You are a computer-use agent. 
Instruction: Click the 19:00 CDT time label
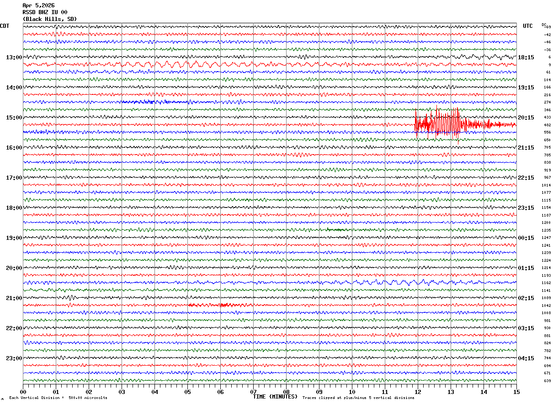(14, 238)
